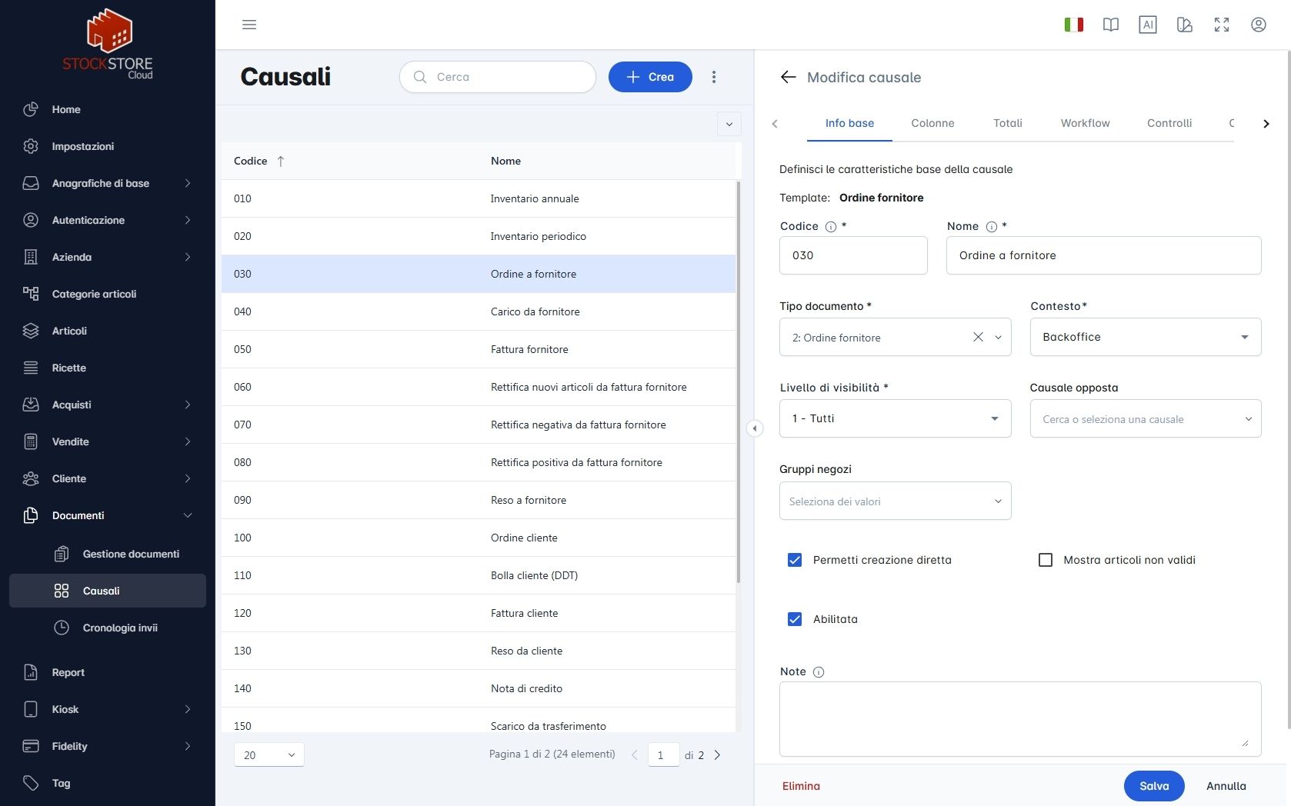Open the Italian flag language selector

1074,25
